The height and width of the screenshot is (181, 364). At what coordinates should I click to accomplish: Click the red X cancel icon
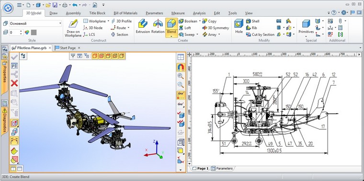(14, 83)
